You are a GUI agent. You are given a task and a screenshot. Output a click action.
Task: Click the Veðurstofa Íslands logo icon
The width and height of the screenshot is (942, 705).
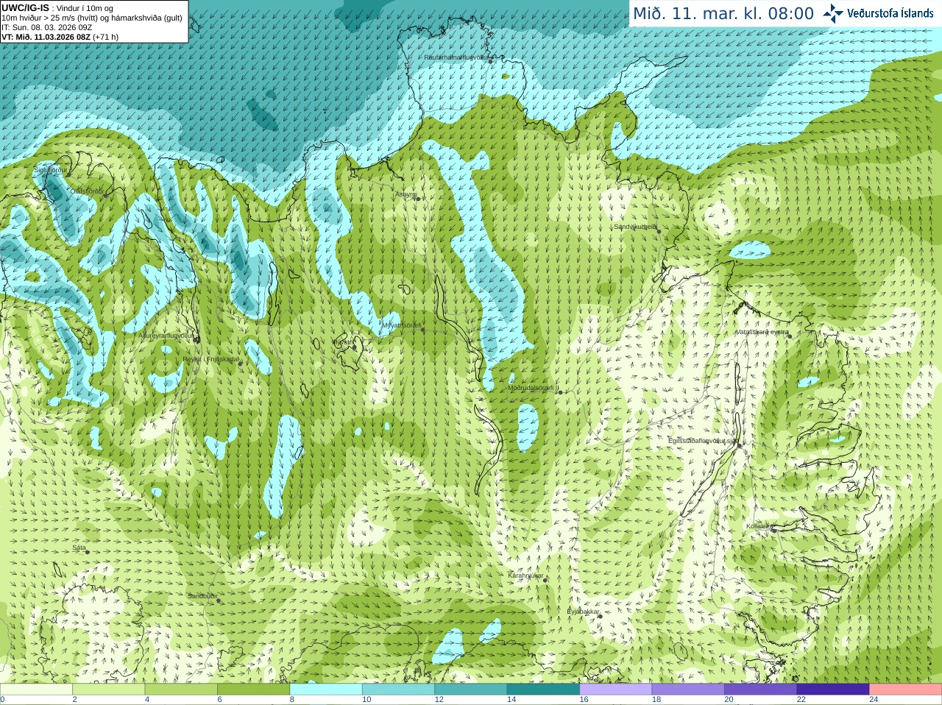point(833,13)
